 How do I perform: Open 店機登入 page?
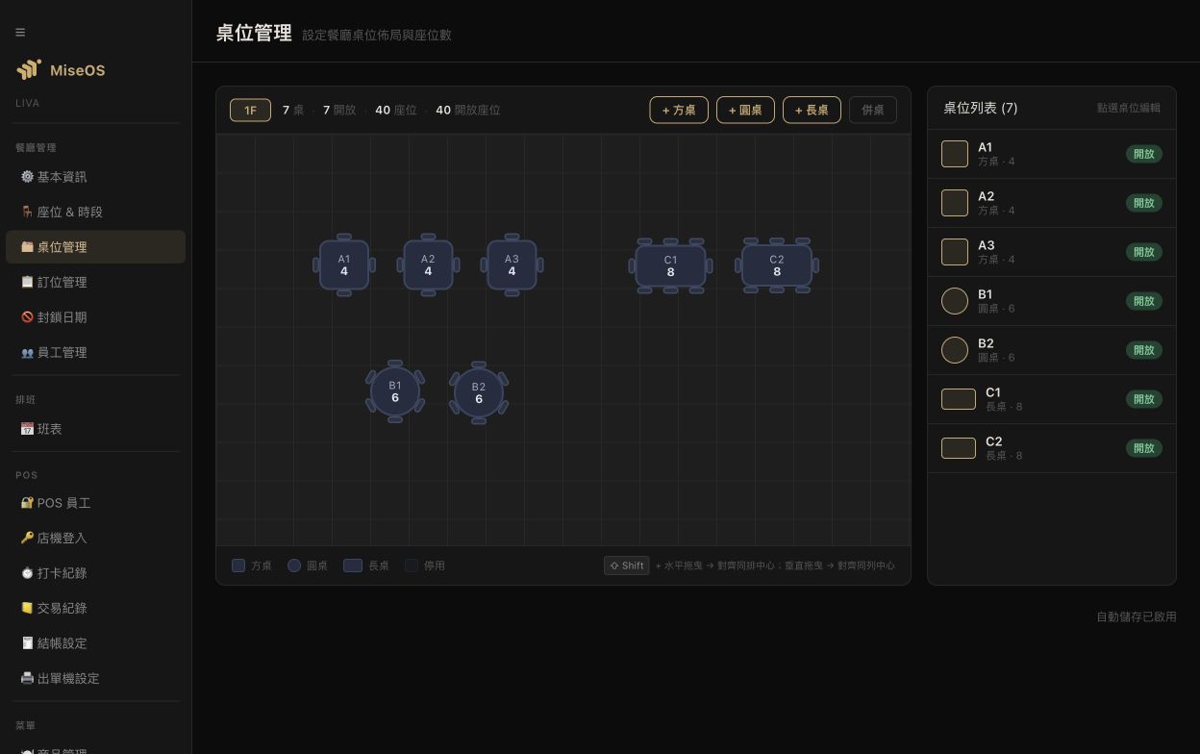point(95,538)
